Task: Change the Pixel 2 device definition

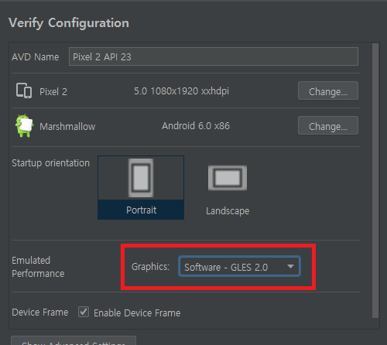Action: click(x=328, y=91)
